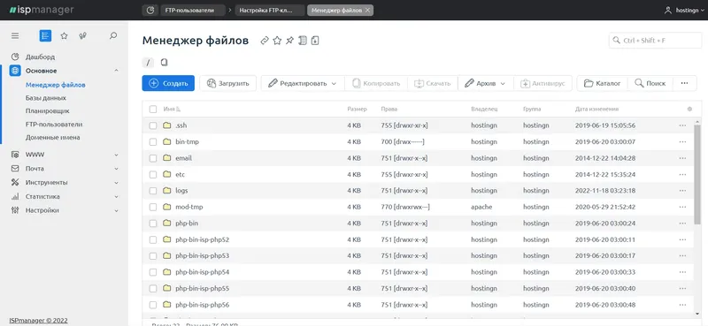Expand the Инструменты sidebar section
Viewport: 708px width, 326px height.
(116, 183)
